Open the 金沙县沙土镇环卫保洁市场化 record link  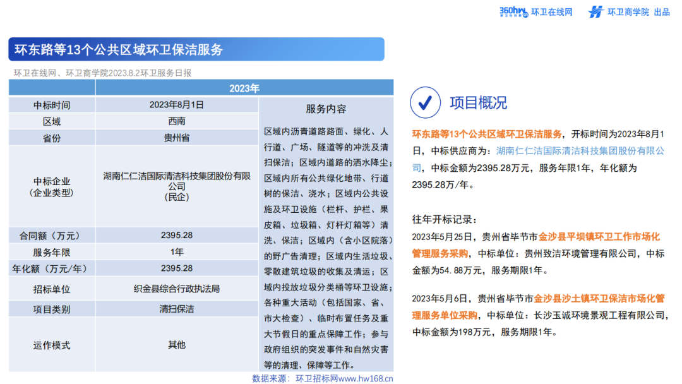pyautogui.click(x=538, y=307)
